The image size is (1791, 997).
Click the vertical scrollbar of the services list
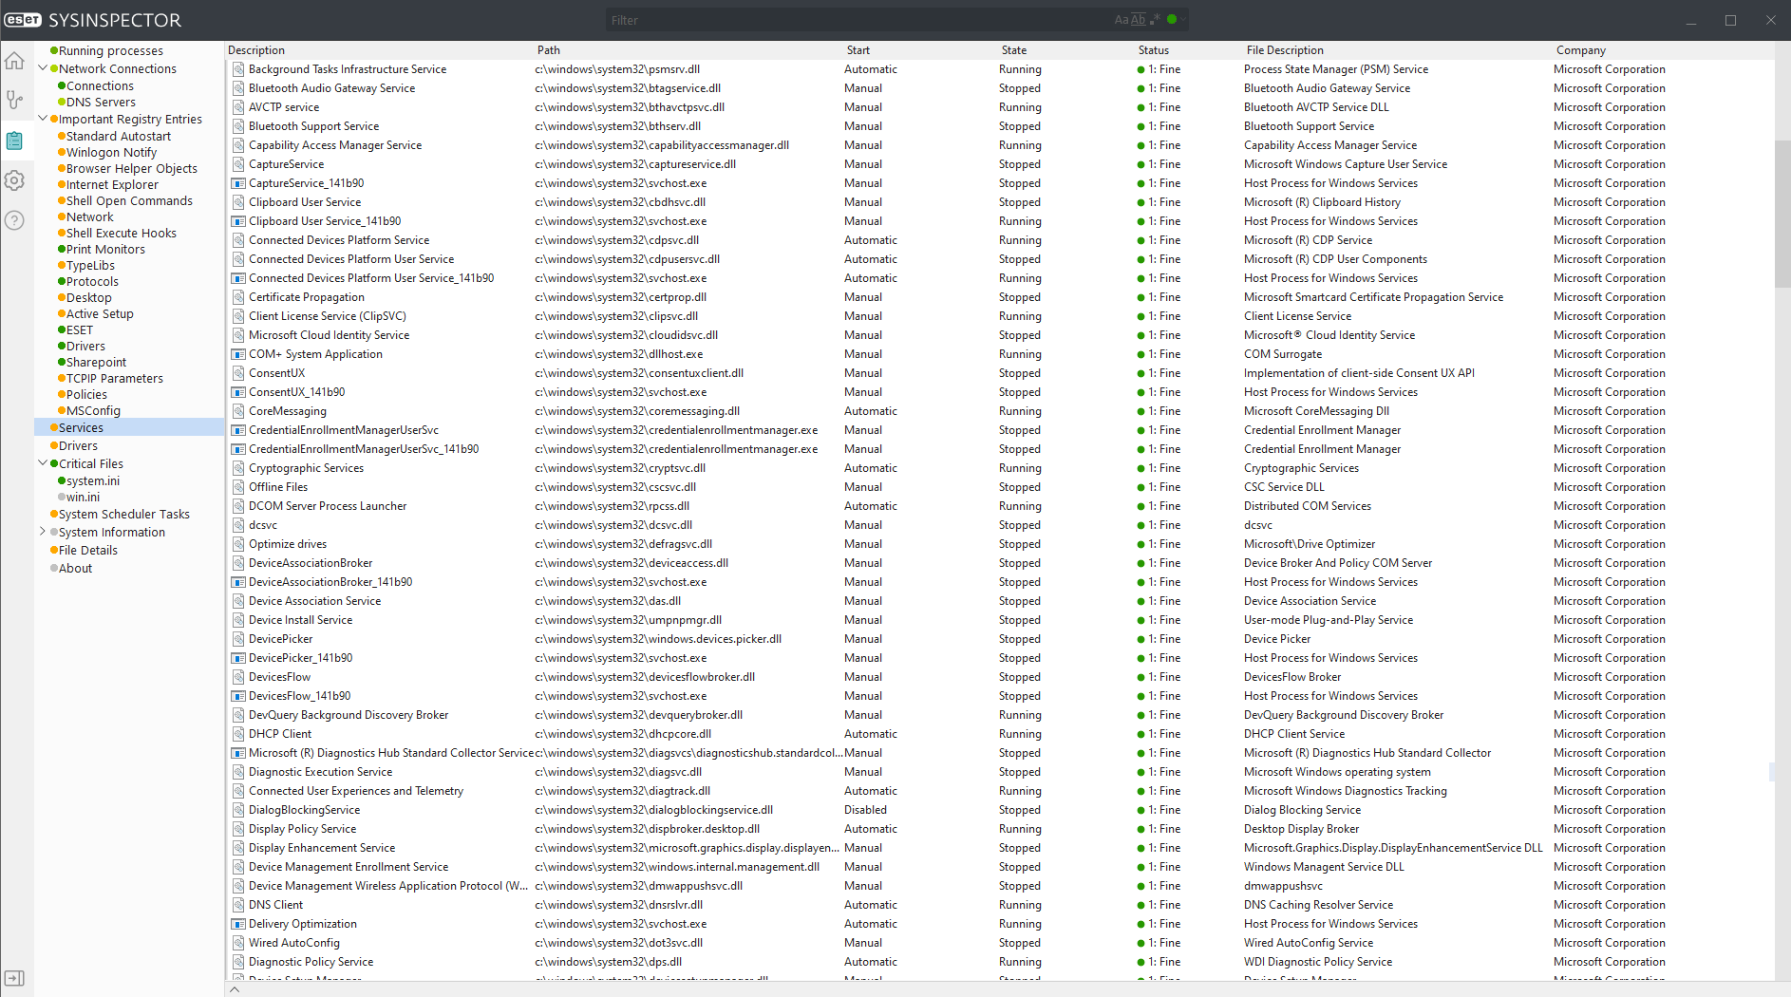[x=1782, y=214]
